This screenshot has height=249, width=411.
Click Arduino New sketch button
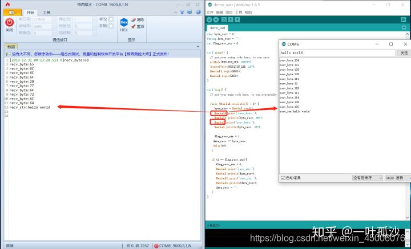pos(224,19)
